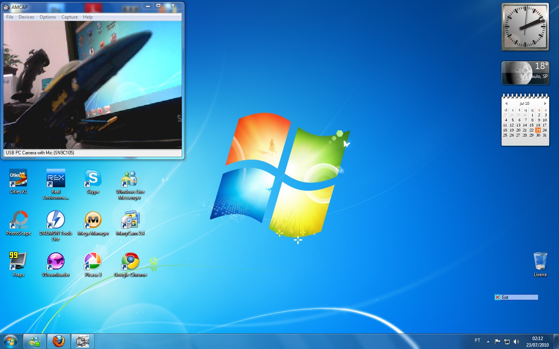This screenshot has height=349, width=559.
Task: Open Firefox from the taskbar
Action: [x=58, y=341]
